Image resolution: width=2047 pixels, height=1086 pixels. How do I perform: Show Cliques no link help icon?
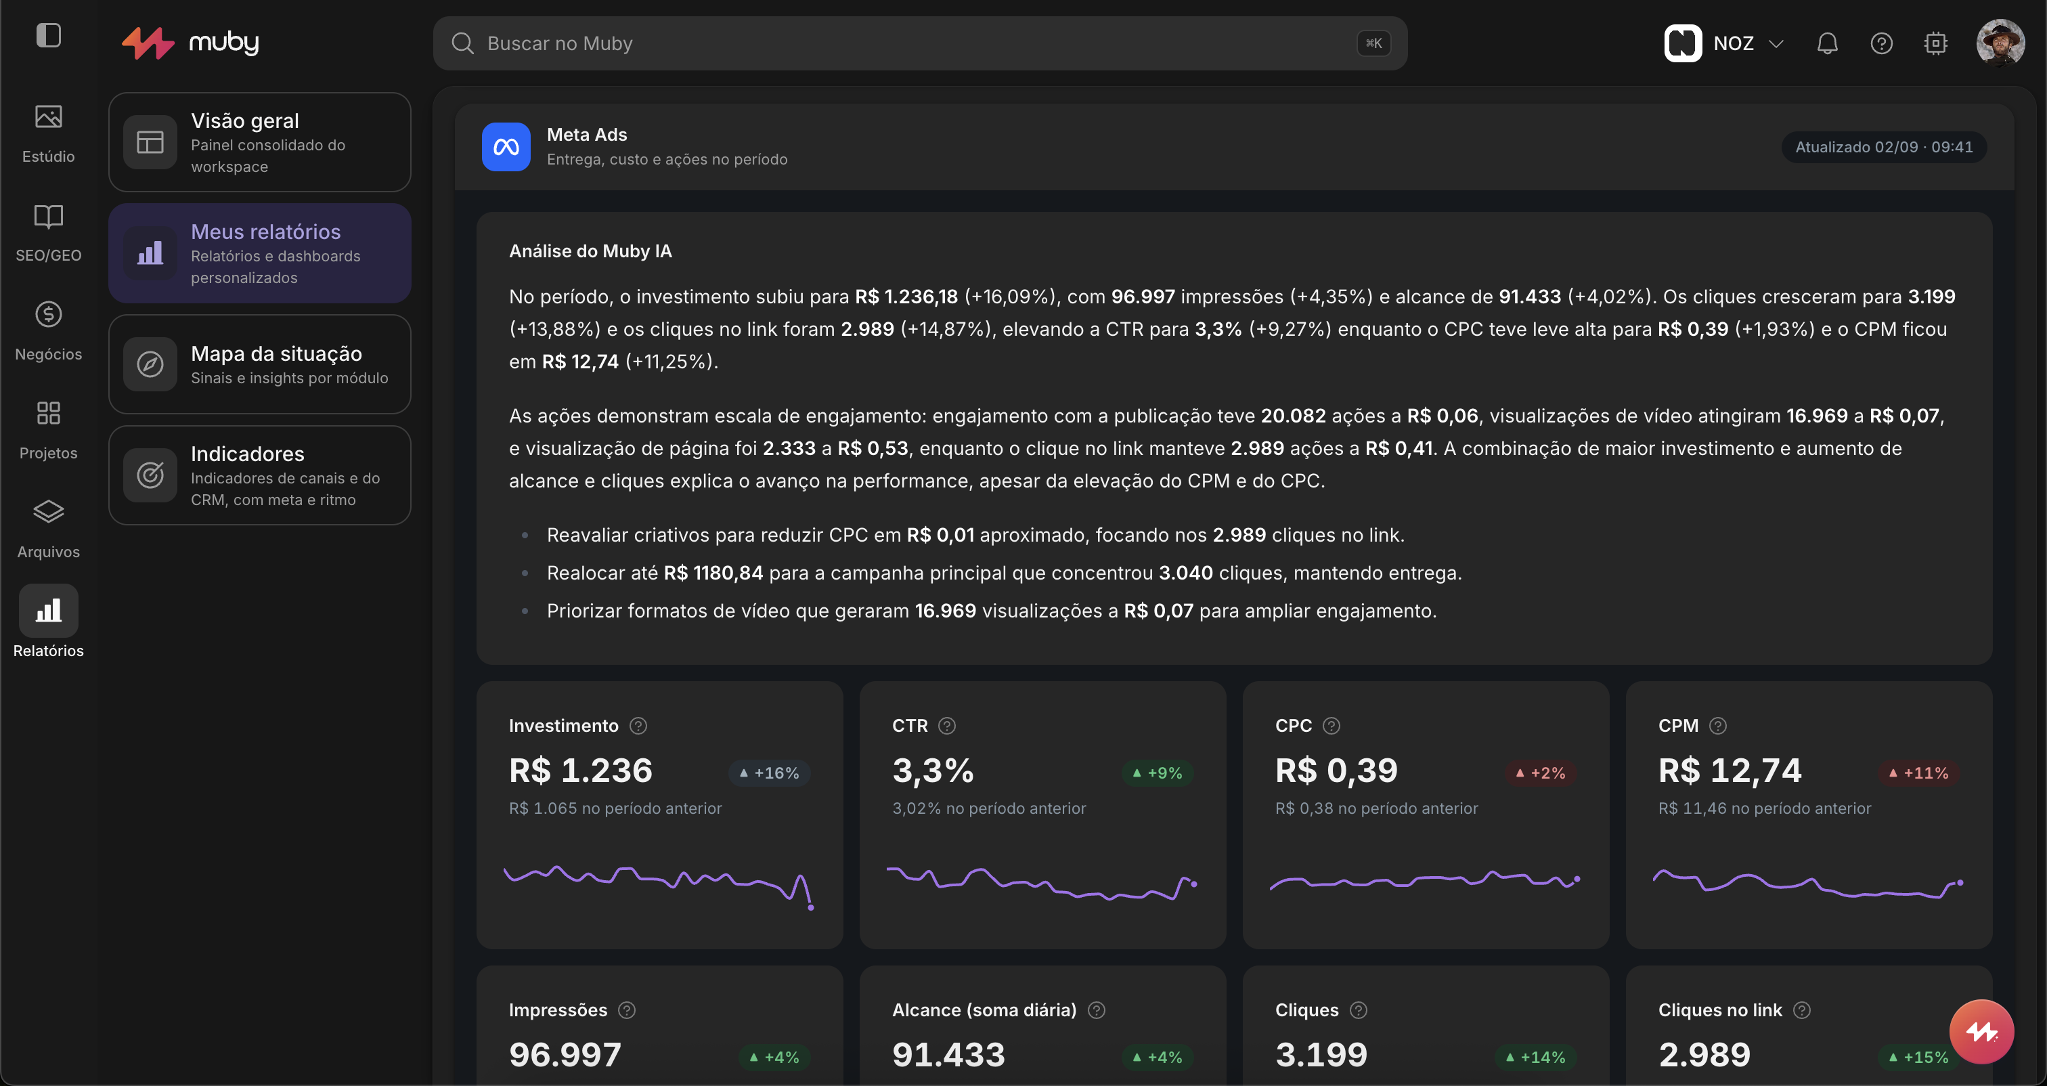click(1801, 1010)
